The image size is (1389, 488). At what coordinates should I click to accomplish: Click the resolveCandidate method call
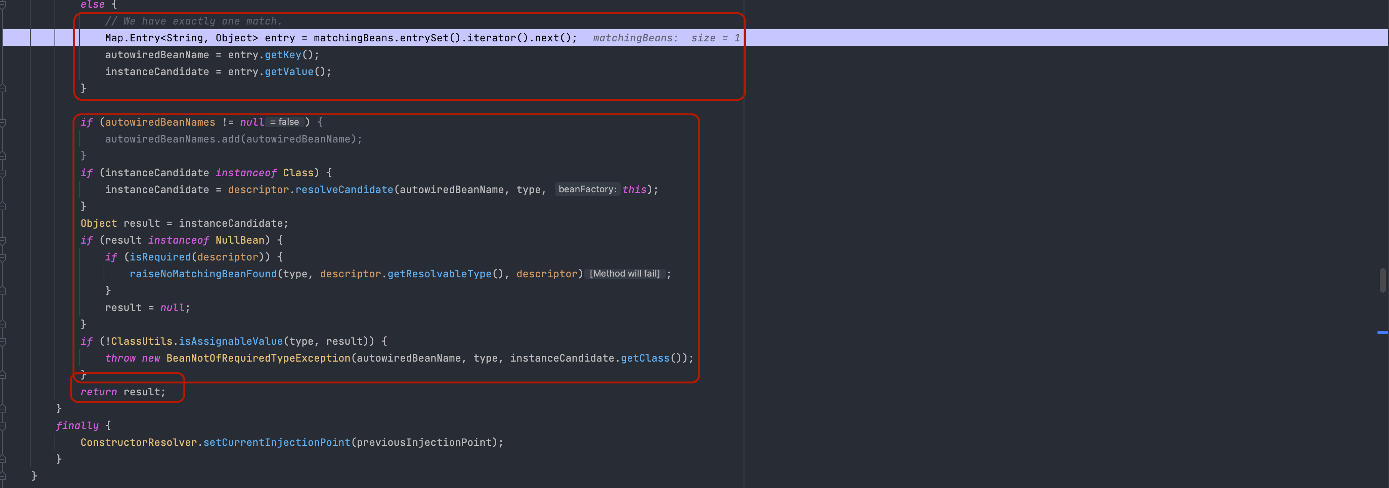[x=344, y=190]
